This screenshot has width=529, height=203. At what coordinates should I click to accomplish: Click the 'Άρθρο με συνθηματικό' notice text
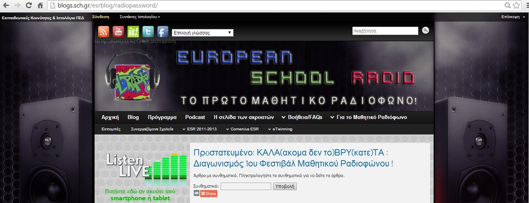269,176
